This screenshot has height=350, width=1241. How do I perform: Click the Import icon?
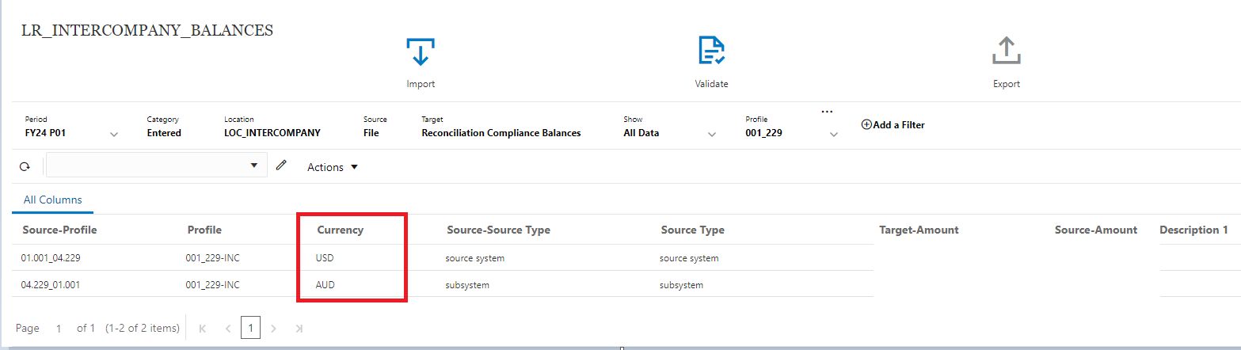coord(421,51)
